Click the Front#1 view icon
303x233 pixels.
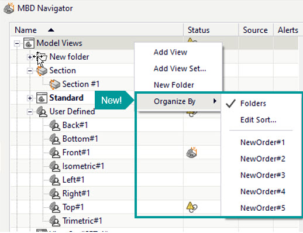pyautogui.click(x=54, y=153)
